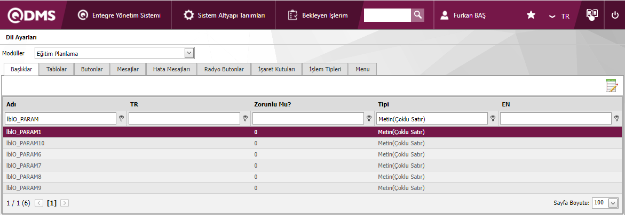
Task: Open the TR language selector
Action: click(560, 16)
